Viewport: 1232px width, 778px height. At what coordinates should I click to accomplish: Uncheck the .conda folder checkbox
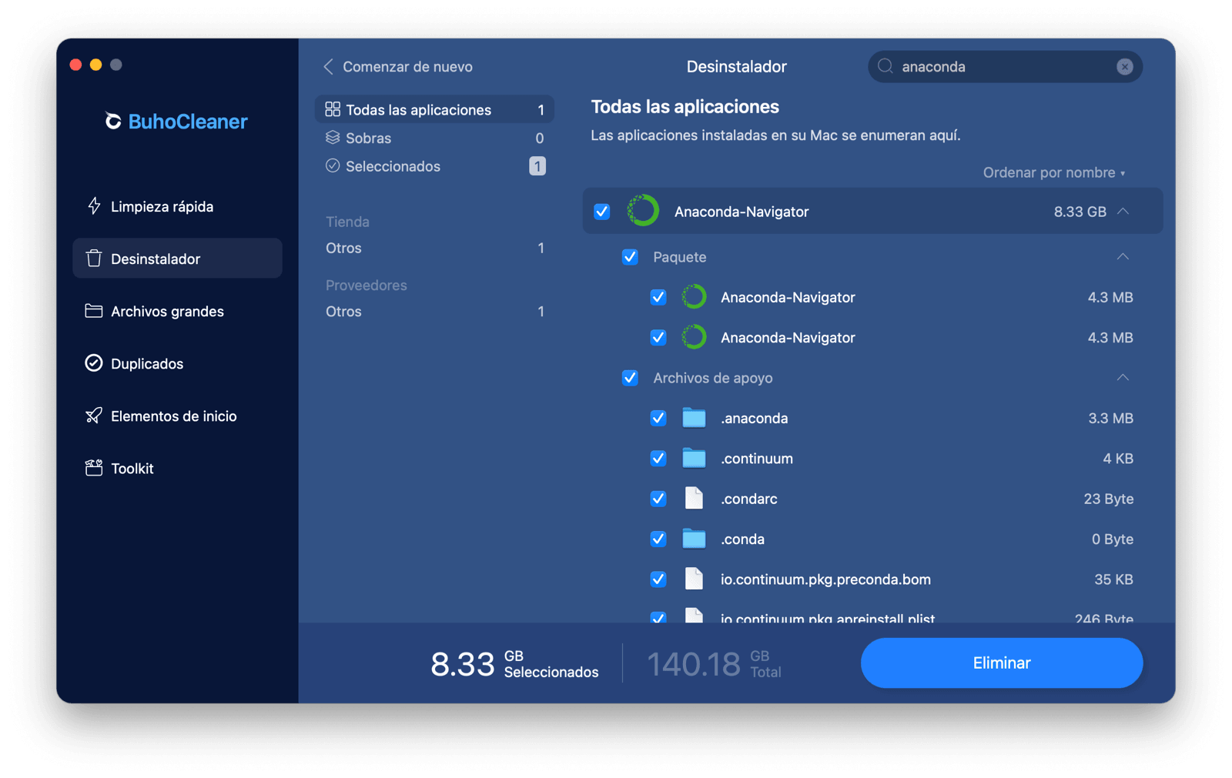tap(658, 539)
